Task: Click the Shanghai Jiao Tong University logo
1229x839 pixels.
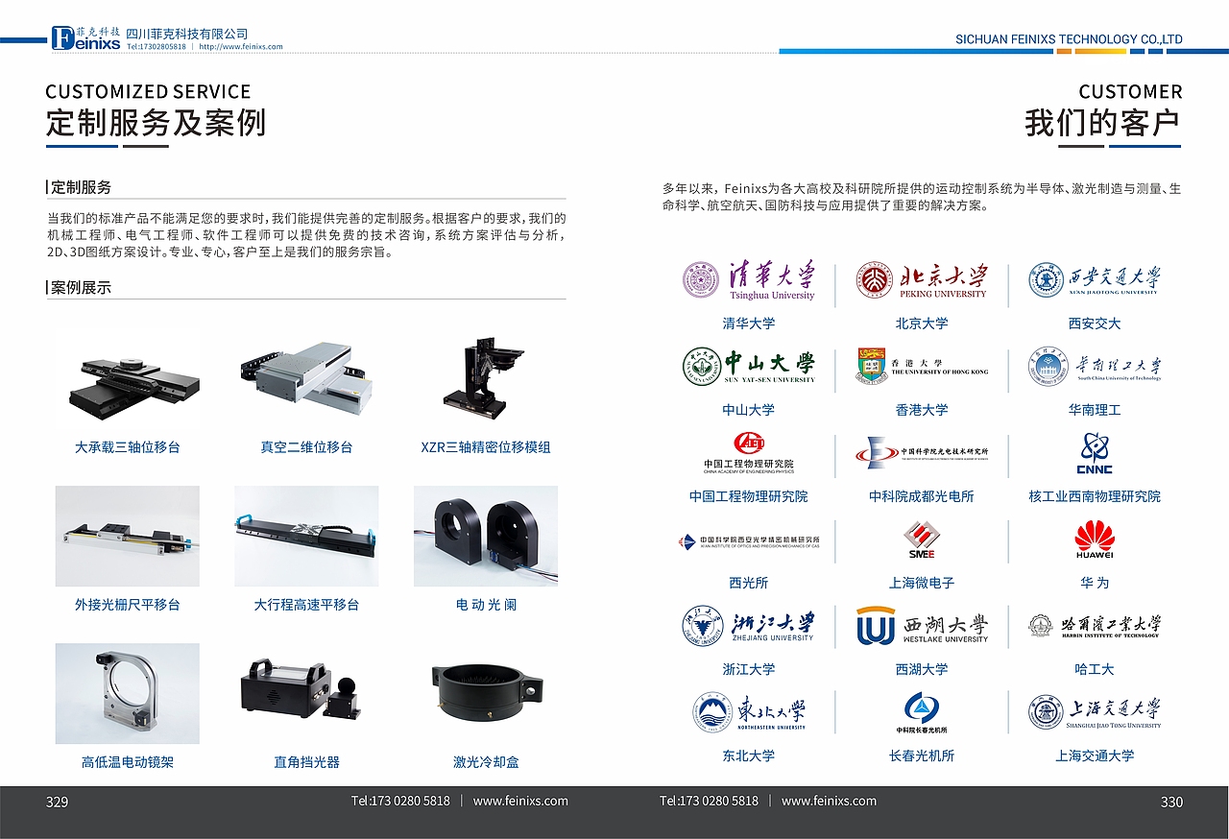Action: [x=1095, y=712]
